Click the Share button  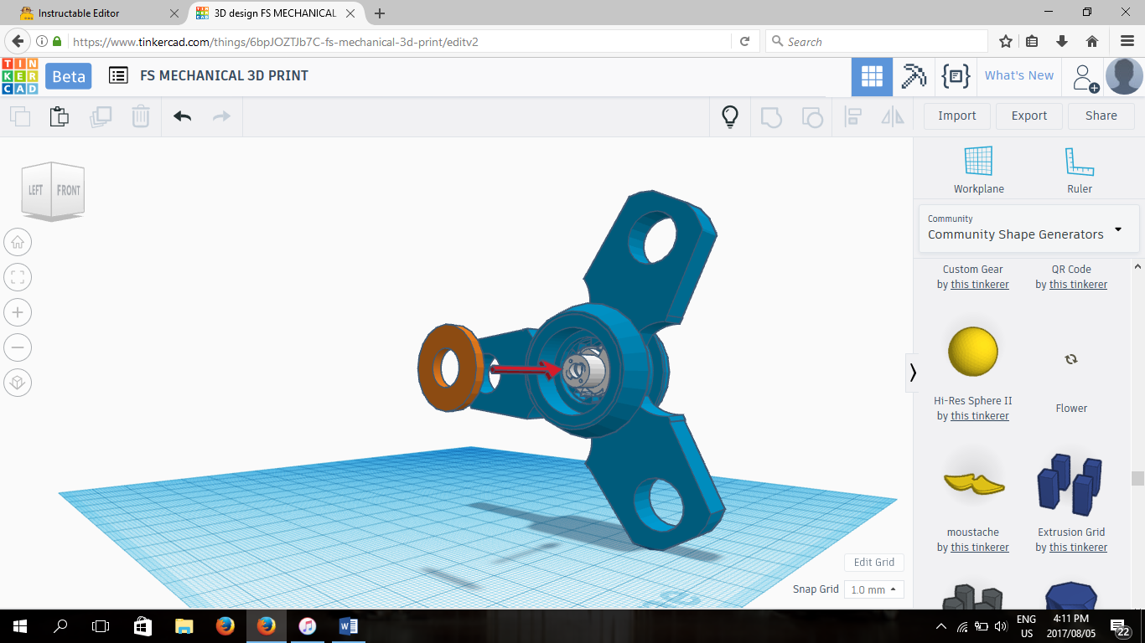click(x=1101, y=116)
